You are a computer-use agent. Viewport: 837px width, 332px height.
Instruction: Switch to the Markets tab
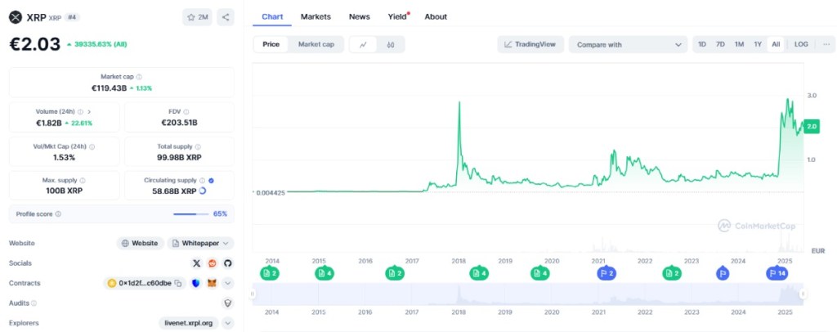point(316,16)
